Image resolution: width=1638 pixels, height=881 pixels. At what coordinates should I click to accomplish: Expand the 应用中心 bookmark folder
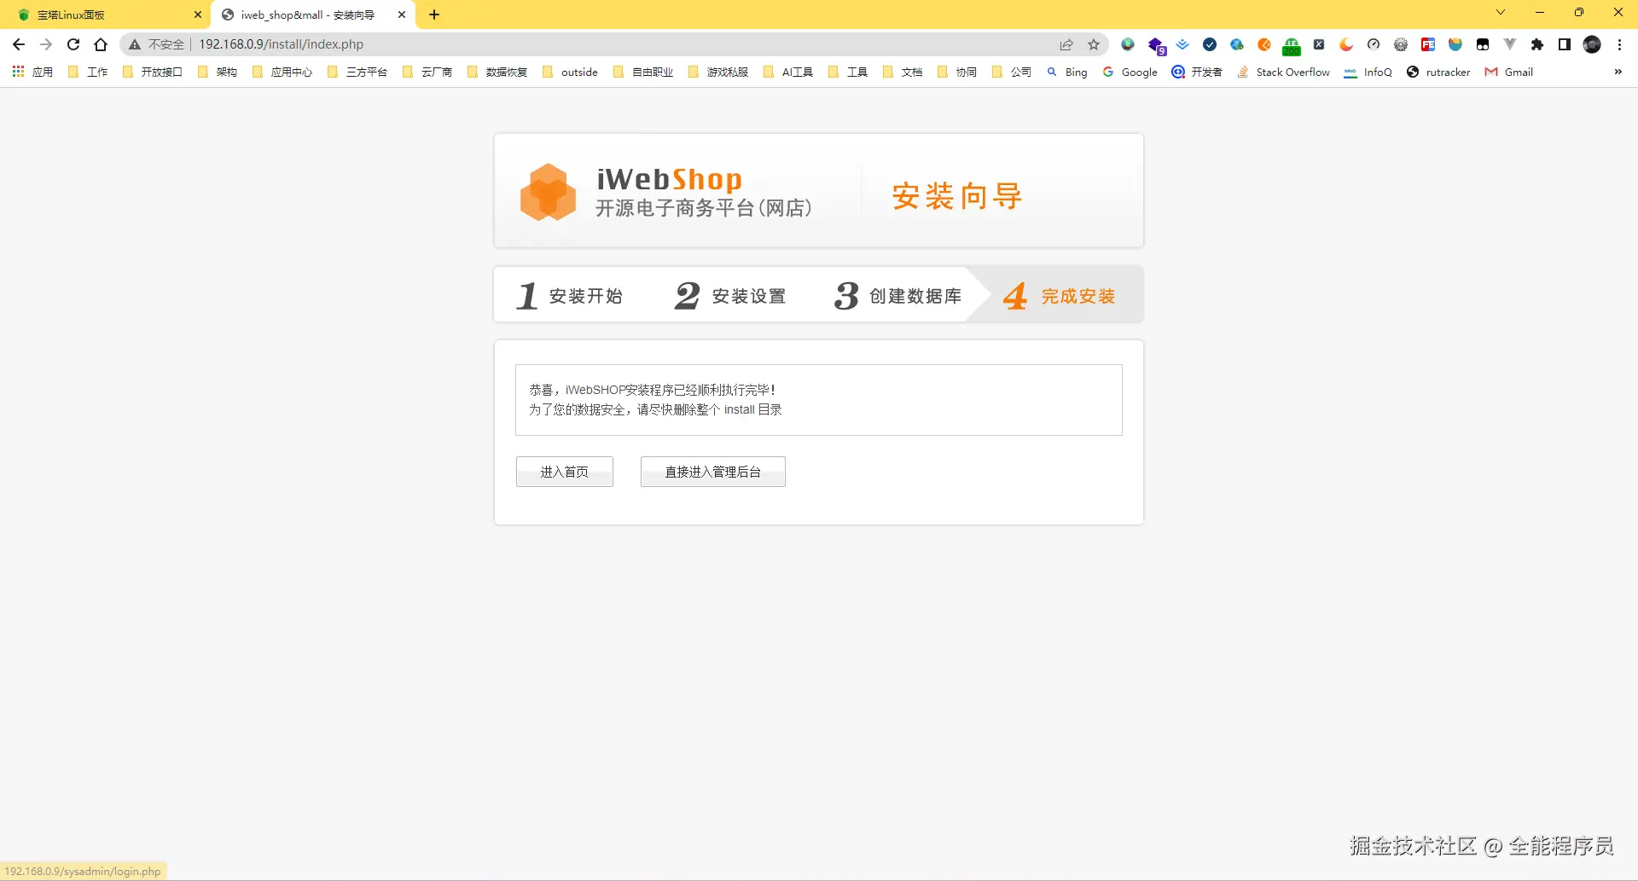click(282, 72)
